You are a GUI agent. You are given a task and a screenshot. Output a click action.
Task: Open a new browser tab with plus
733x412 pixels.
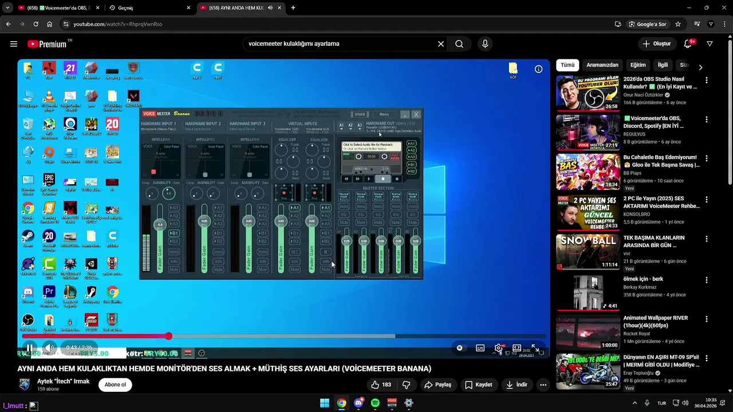tap(293, 8)
